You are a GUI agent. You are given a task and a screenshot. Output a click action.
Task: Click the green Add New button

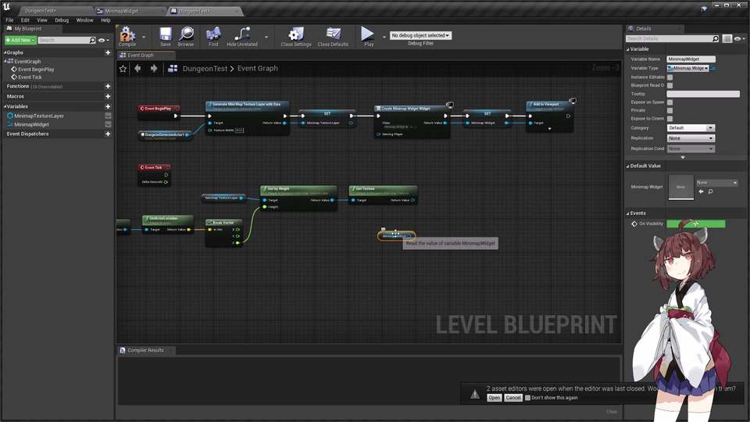click(20, 40)
